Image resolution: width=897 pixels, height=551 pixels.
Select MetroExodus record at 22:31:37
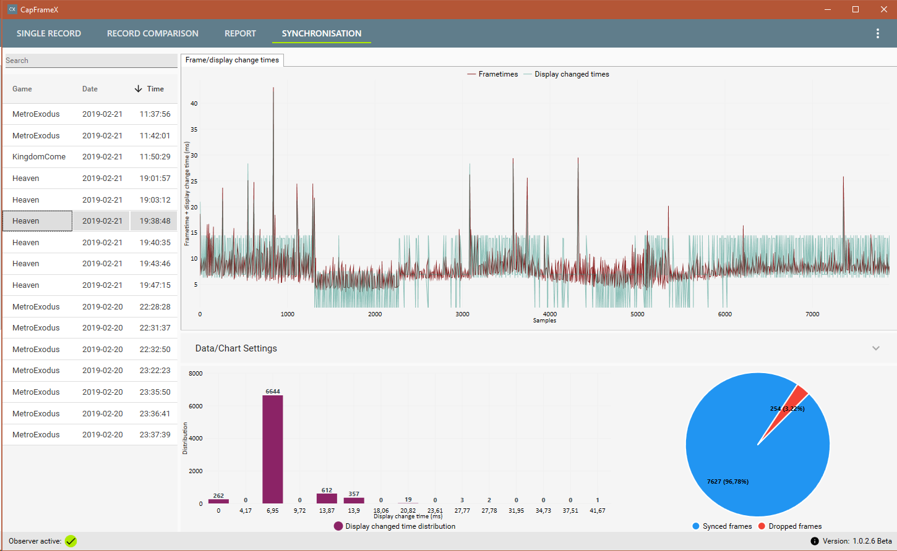90,328
